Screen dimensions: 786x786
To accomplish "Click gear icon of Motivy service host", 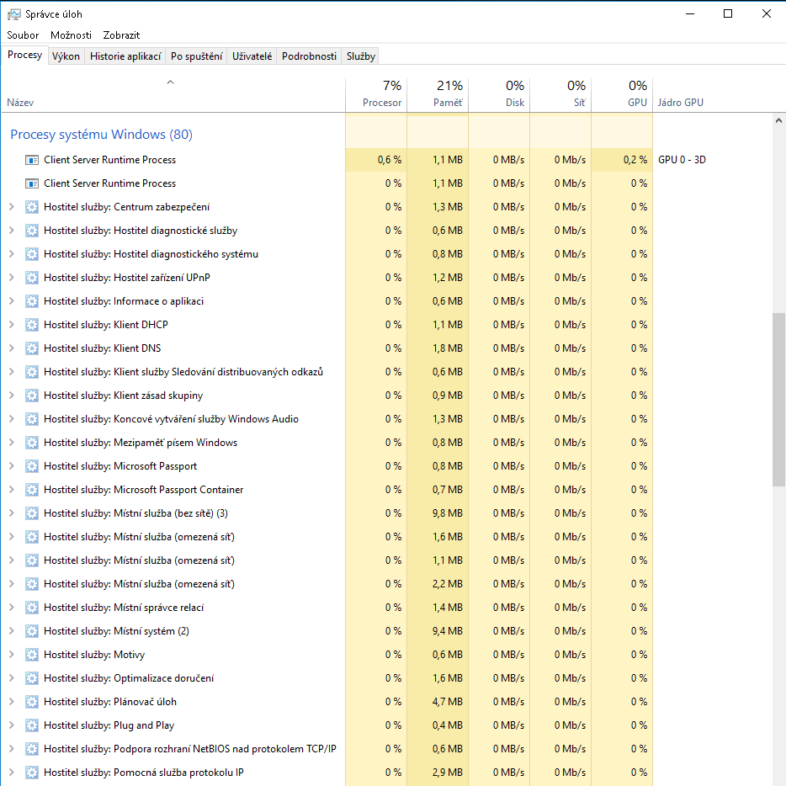I will (x=32, y=655).
